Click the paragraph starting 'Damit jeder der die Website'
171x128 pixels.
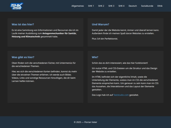125,32
